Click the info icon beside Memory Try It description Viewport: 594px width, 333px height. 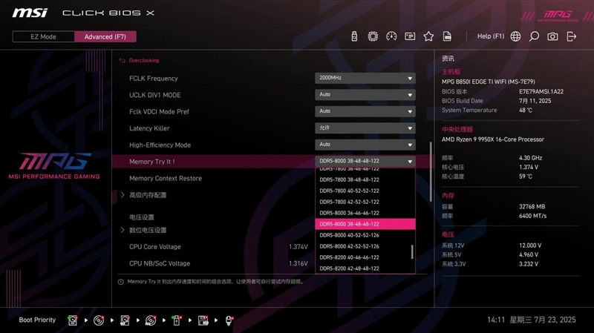tap(121, 282)
